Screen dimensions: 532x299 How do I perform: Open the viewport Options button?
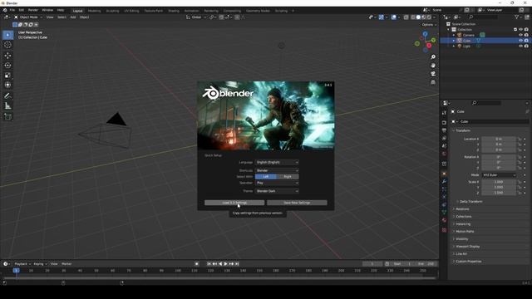pyautogui.click(x=429, y=25)
